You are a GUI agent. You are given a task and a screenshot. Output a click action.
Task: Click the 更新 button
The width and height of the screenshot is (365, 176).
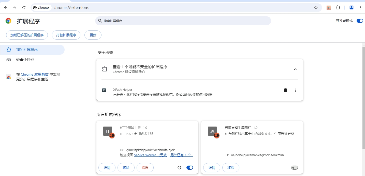(93, 35)
